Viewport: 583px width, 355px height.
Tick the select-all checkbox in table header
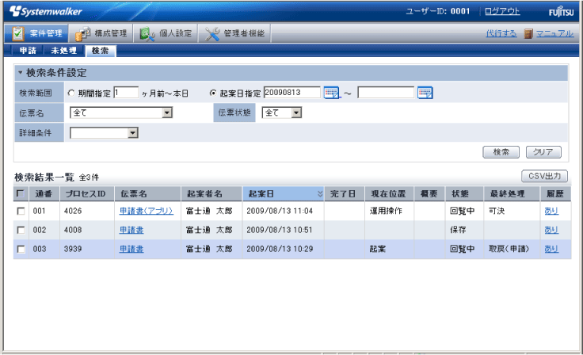[21, 194]
